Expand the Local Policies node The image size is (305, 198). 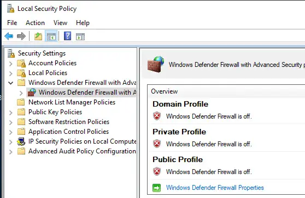point(11,73)
